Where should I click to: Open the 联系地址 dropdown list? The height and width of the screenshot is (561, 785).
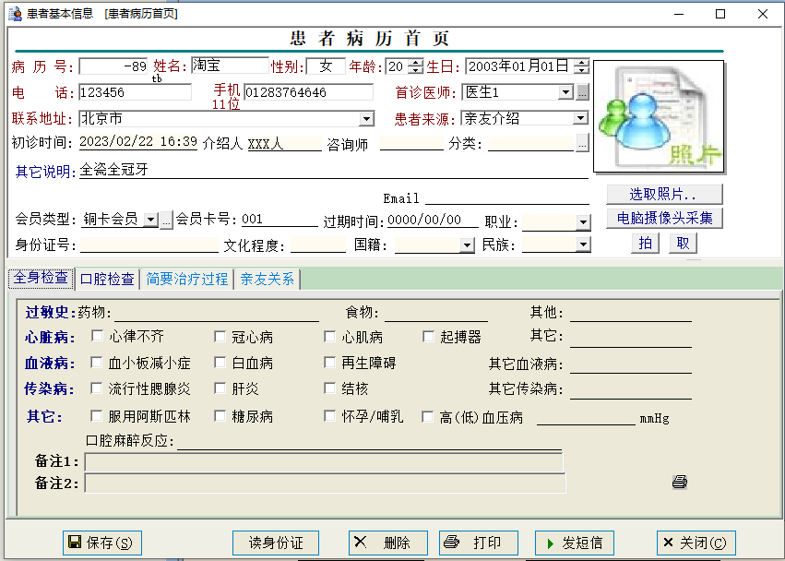(x=366, y=119)
